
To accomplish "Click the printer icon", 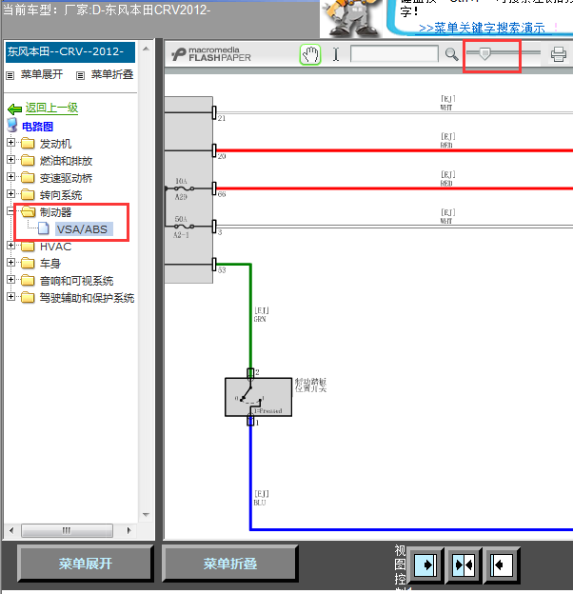I will point(558,54).
